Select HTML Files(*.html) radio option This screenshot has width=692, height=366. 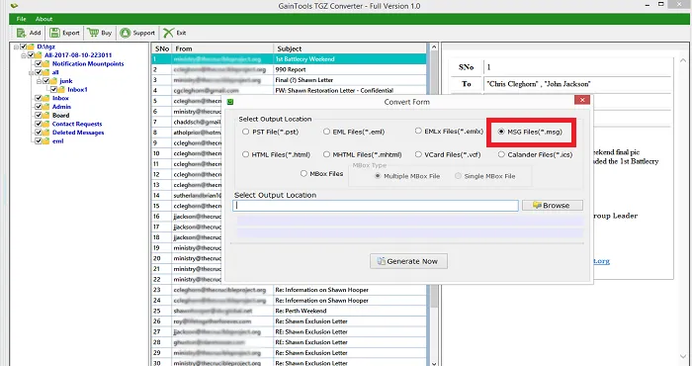[x=246, y=154]
